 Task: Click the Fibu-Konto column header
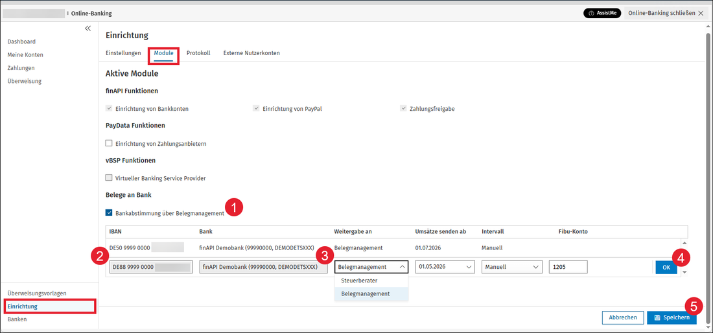[573, 232]
